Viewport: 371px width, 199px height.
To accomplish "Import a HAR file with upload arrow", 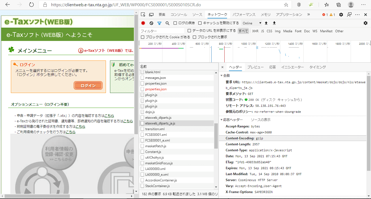I will click(266, 23).
